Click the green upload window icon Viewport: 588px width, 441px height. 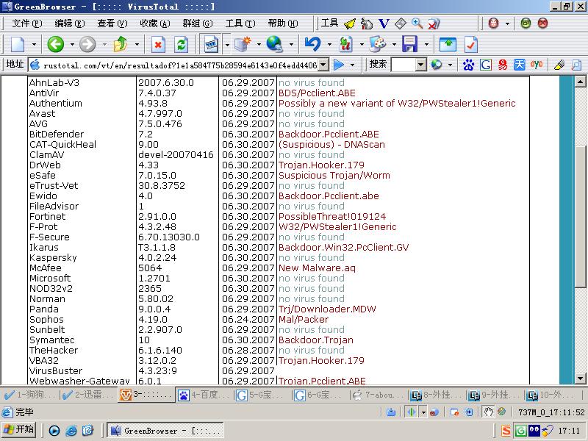click(448, 45)
